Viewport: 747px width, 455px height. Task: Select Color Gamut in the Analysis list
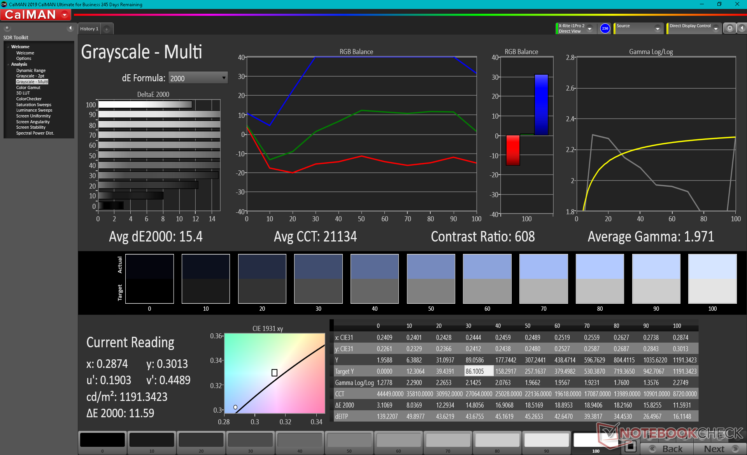point(28,87)
